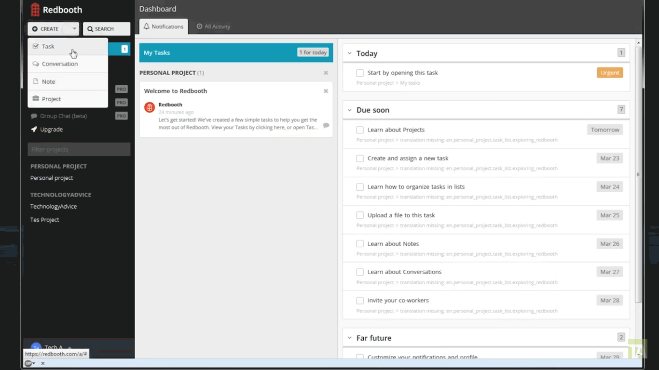Check off 'Learn about Notes' task
The width and height of the screenshot is (659, 370).
(360, 243)
